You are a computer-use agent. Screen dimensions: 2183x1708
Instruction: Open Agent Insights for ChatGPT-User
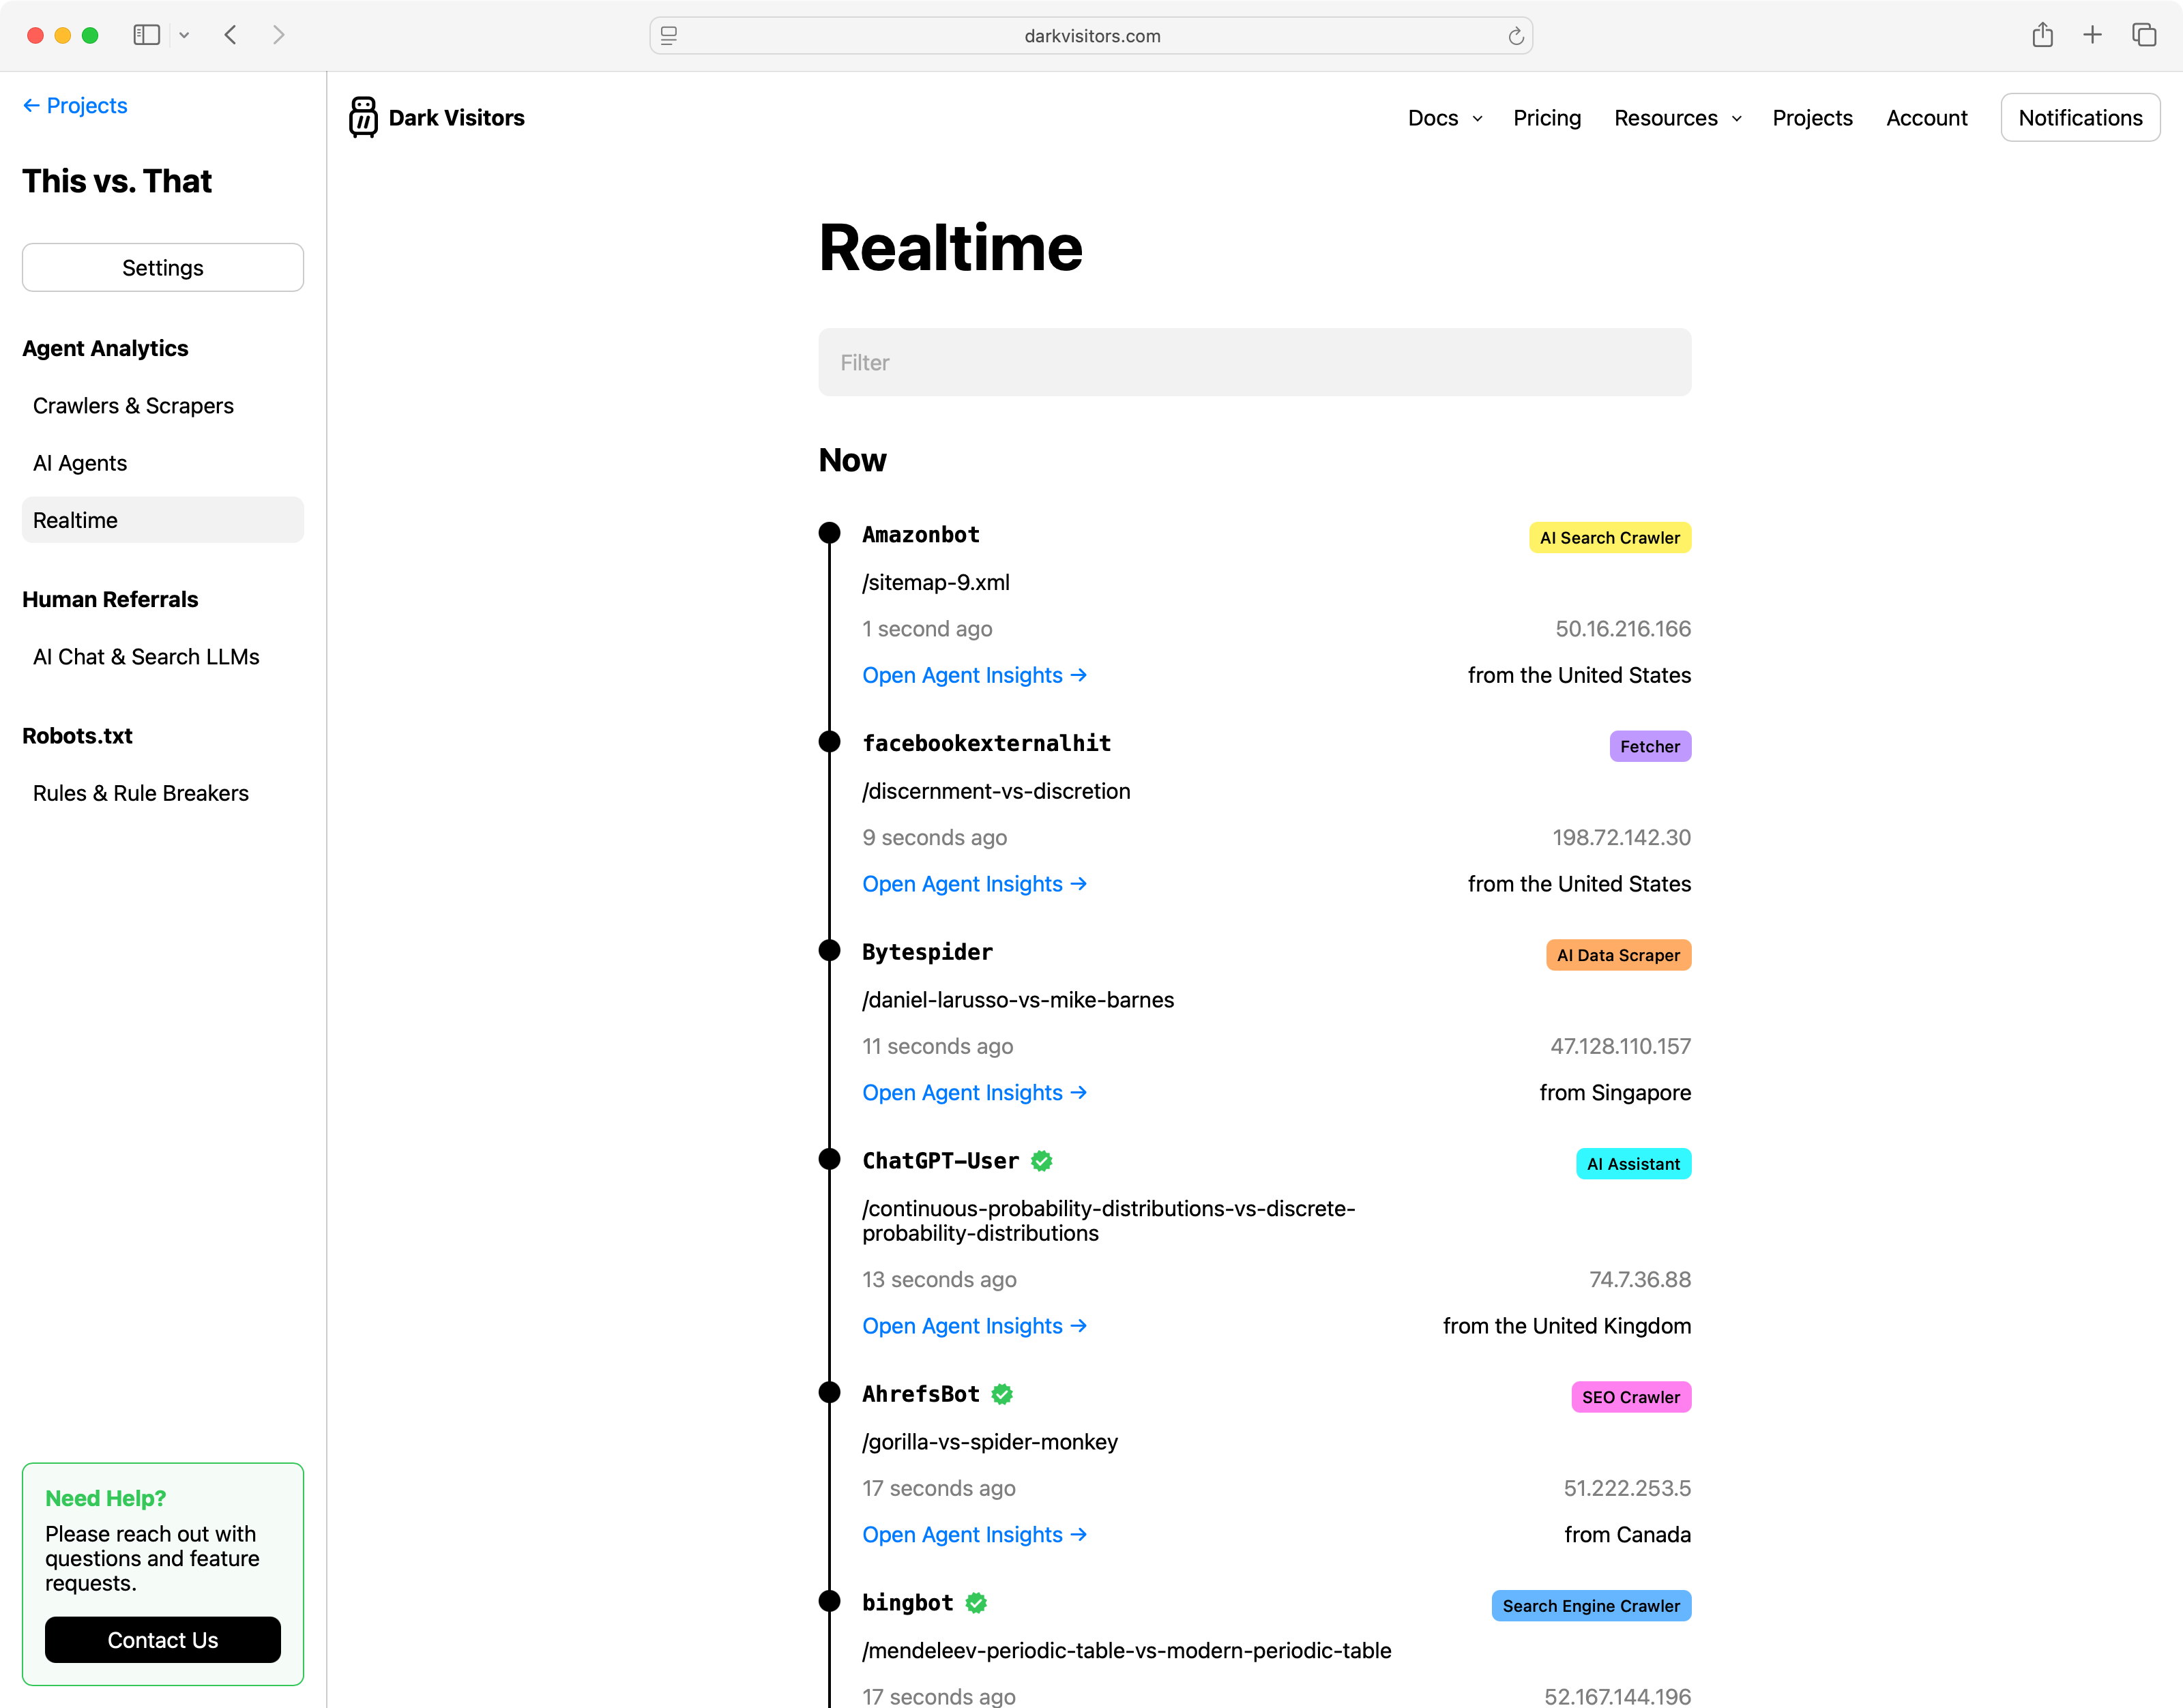(974, 1326)
